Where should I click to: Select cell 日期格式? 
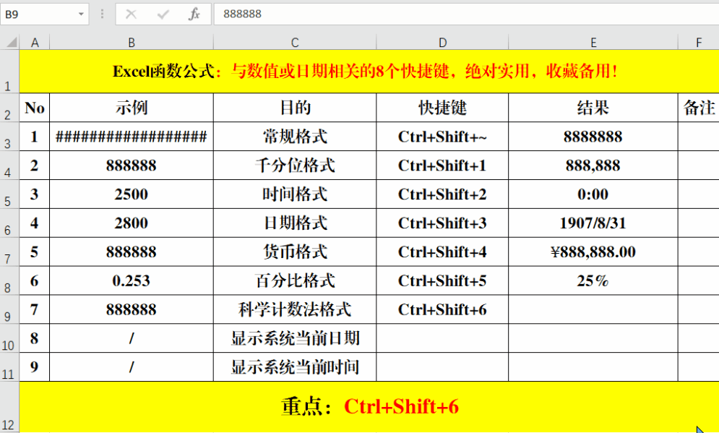tap(295, 223)
